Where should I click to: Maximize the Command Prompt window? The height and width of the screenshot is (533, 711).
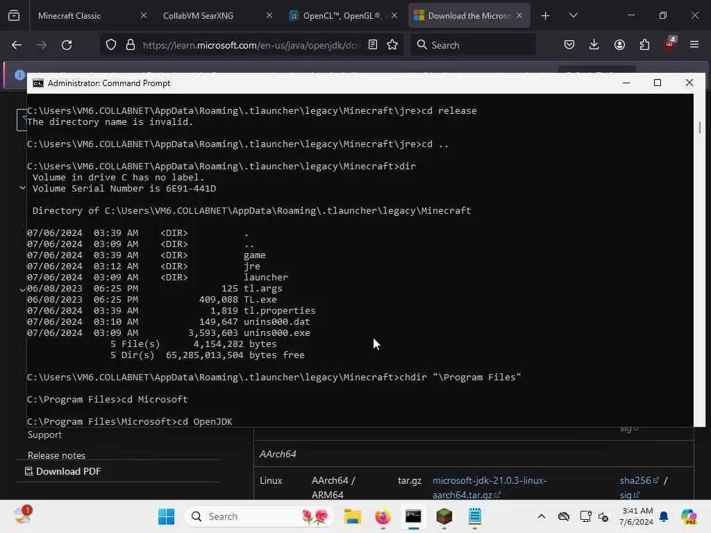point(658,83)
